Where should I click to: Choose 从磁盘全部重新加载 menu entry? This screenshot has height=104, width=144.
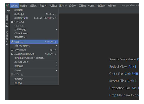coord(34,54)
